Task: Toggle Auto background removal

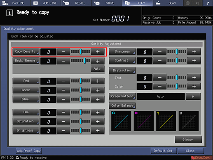Action: point(98,69)
